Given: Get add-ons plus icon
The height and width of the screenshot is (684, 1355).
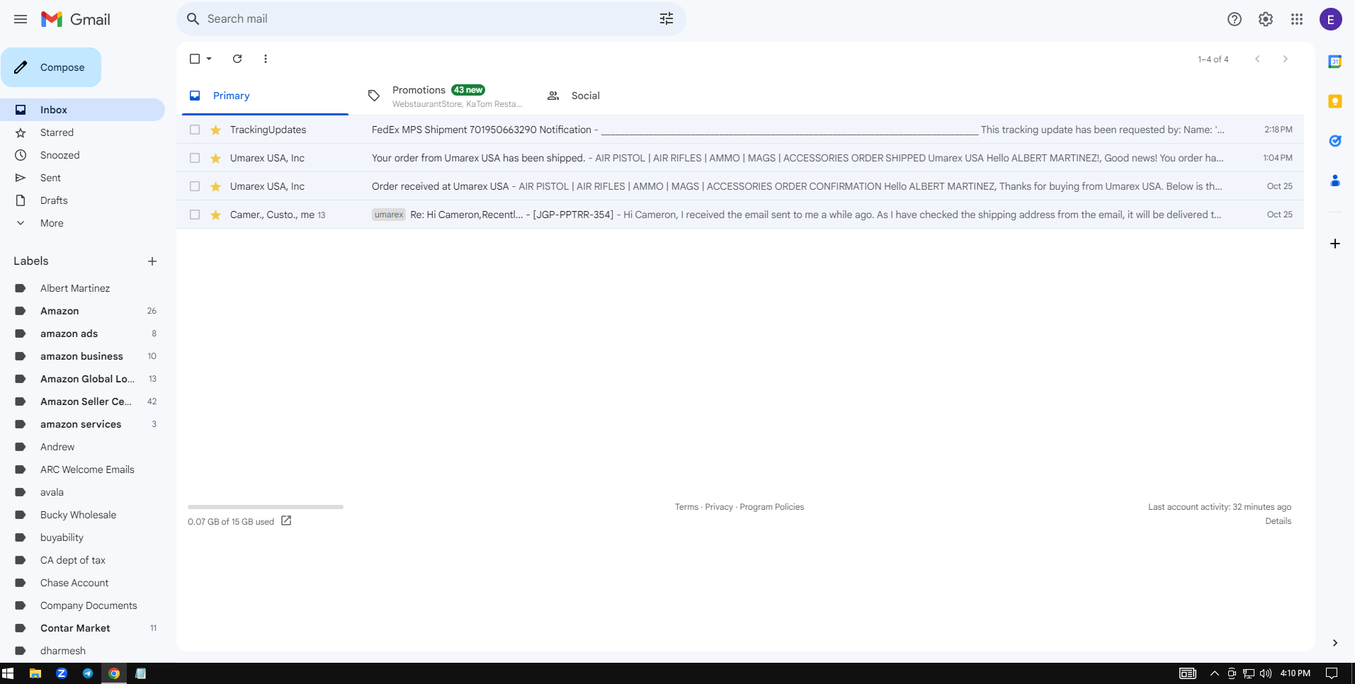Looking at the screenshot, I should [1335, 244].
